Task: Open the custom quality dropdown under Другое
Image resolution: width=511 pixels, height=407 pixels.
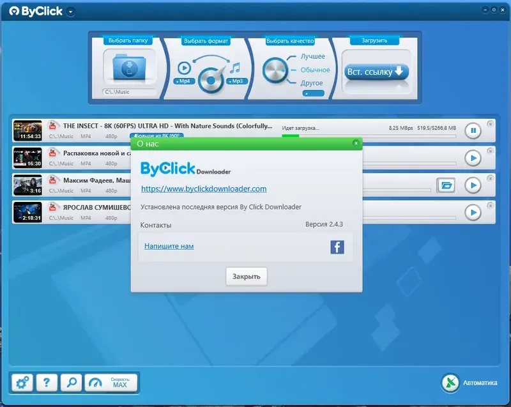Action: point(313,93)
